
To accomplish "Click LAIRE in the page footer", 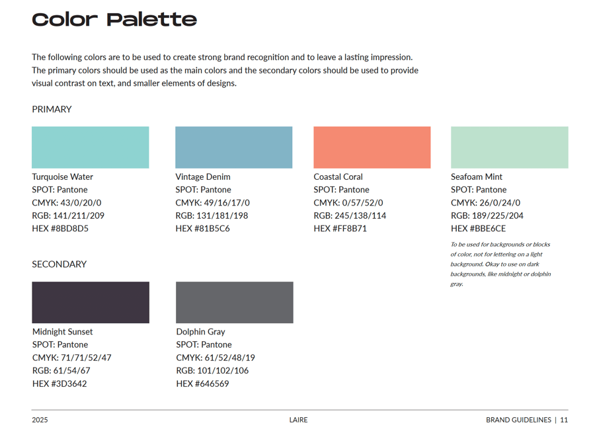I will pyautogui.click(x=298, y=420).
